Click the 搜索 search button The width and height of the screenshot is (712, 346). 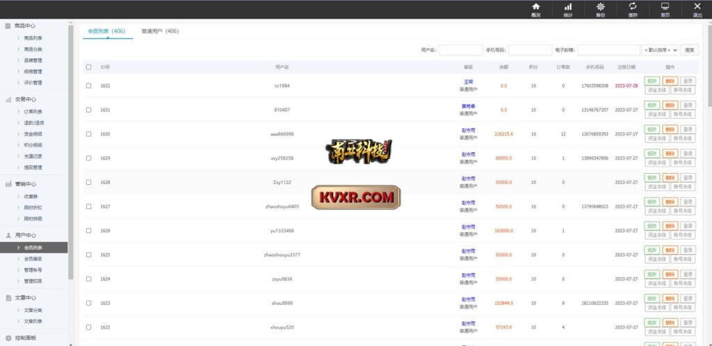[x=689, y=50]
